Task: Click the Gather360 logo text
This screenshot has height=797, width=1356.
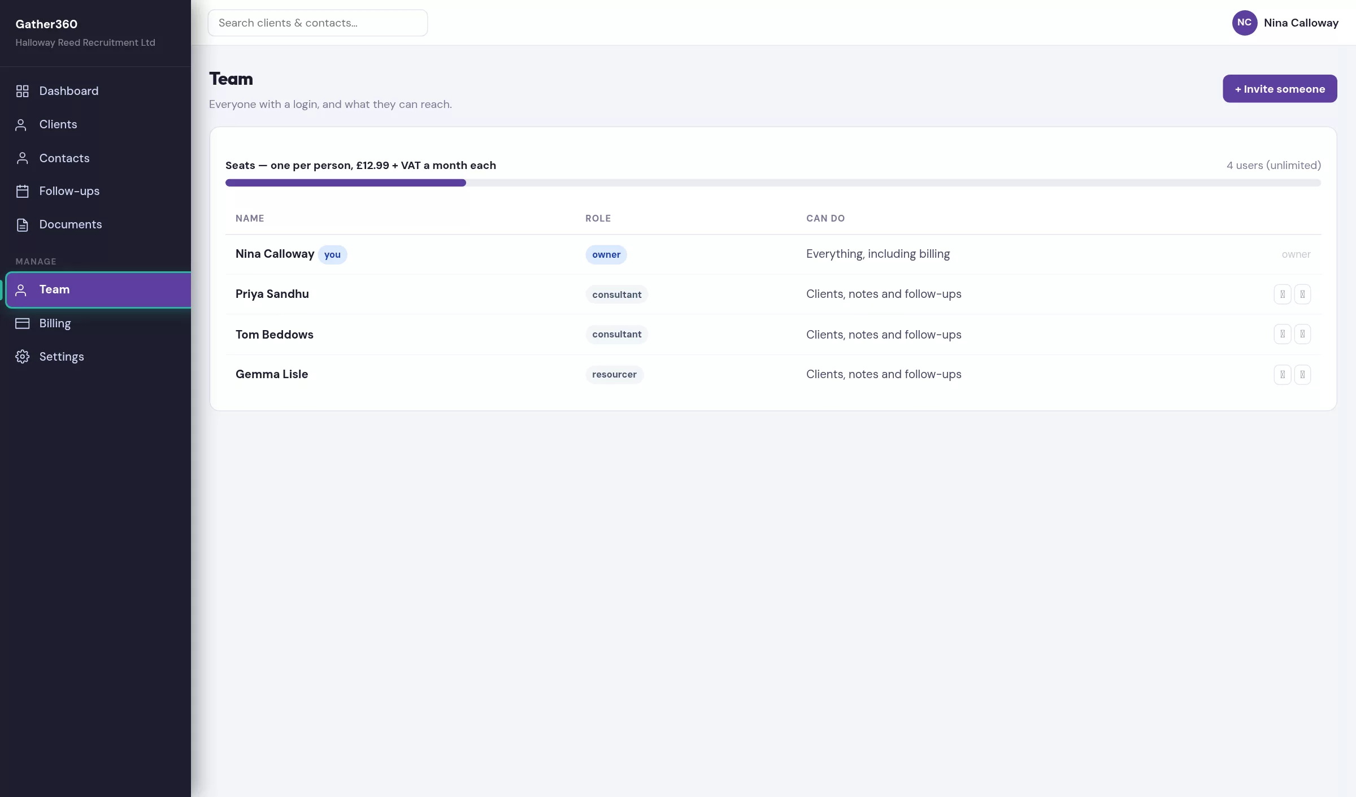Action: pyautogui.click(x=46, y=24)
